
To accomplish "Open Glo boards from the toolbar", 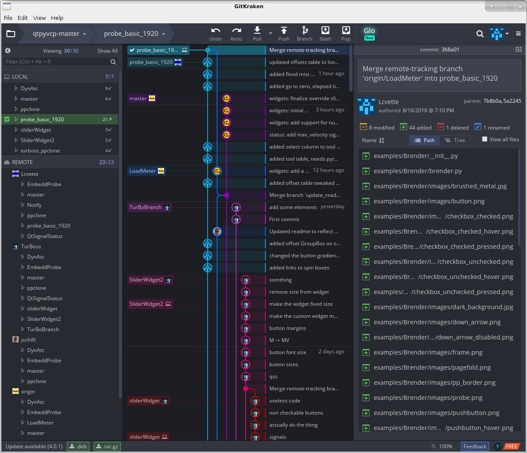I will point(369,33).
